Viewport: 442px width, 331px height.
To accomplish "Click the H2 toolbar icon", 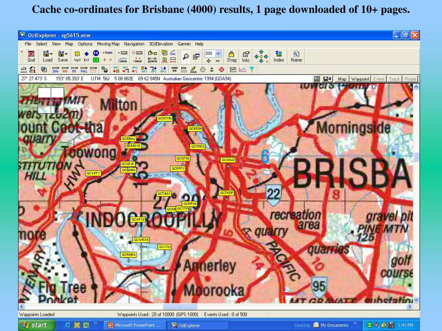I will pyautogui.click(x=233, y=69).
